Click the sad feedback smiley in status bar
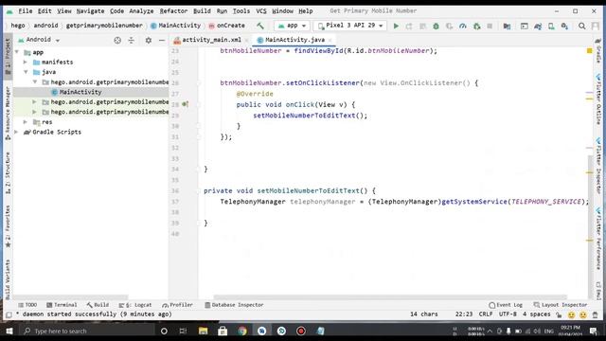 pyautogui.click(x=583, y=314)
